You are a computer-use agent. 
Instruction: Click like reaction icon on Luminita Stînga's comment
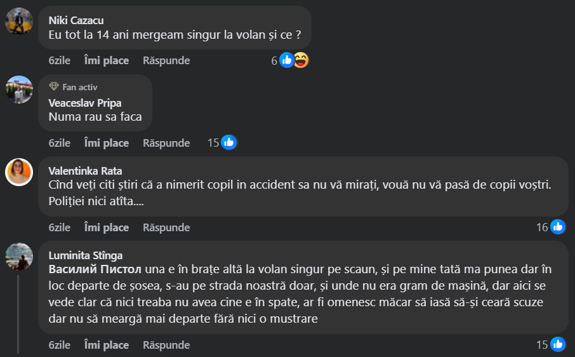[x=558, y=345]
